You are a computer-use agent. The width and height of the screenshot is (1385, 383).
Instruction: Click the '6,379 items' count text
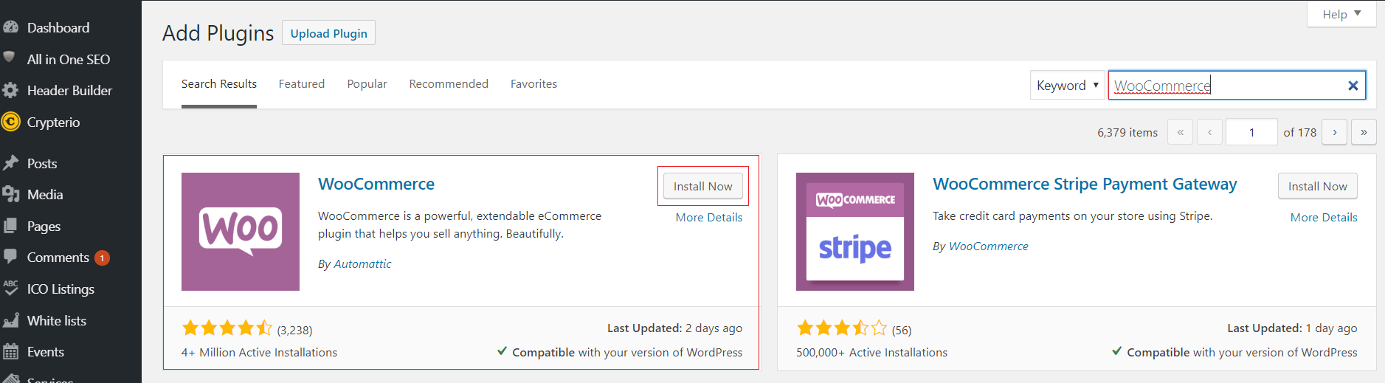tap(1127, 132)
